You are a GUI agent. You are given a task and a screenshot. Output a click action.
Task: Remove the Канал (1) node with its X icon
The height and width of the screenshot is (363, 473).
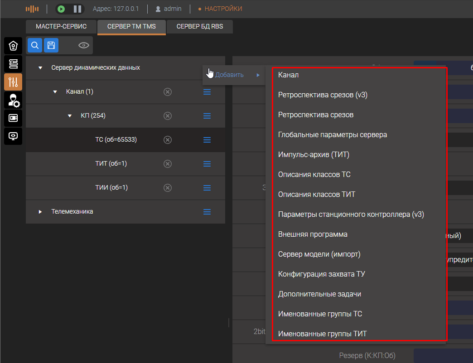tap(167, 92)
